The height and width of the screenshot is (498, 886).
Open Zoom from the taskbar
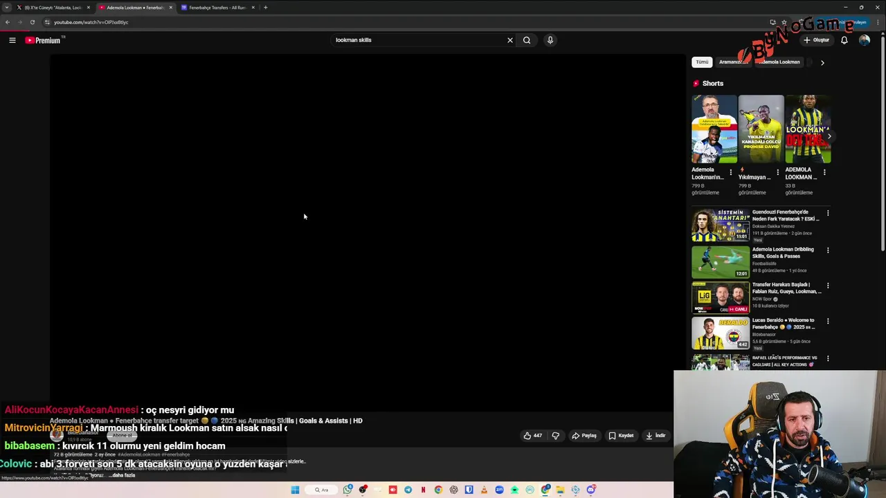(x=499, y=490)
